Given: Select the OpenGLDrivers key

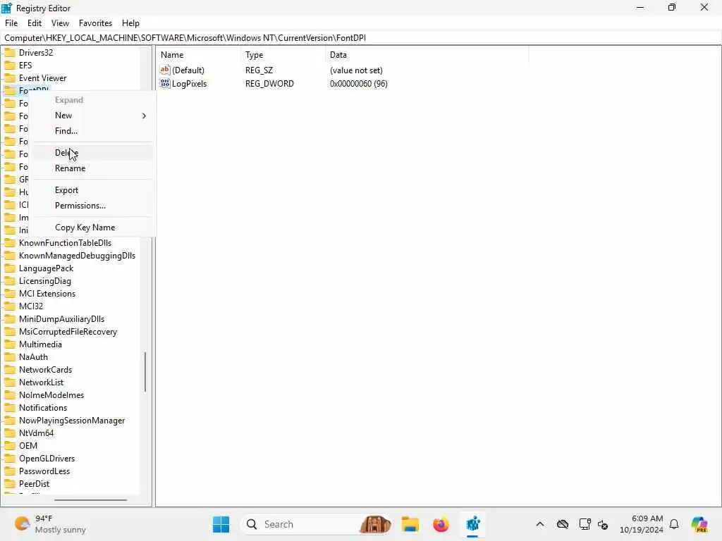Looking at the screenshot, I should pos(47,459).
